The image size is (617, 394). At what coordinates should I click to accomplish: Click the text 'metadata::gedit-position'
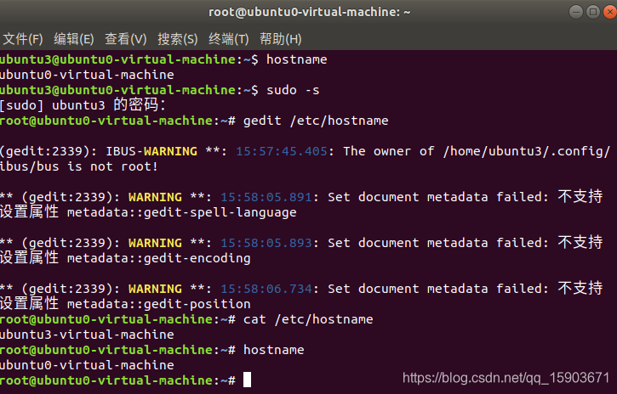click(x=159, y=305)
